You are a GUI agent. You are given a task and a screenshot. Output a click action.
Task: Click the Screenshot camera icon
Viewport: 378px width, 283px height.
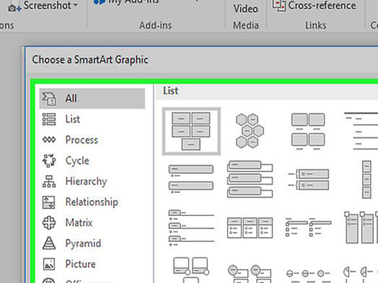[15, 8]
